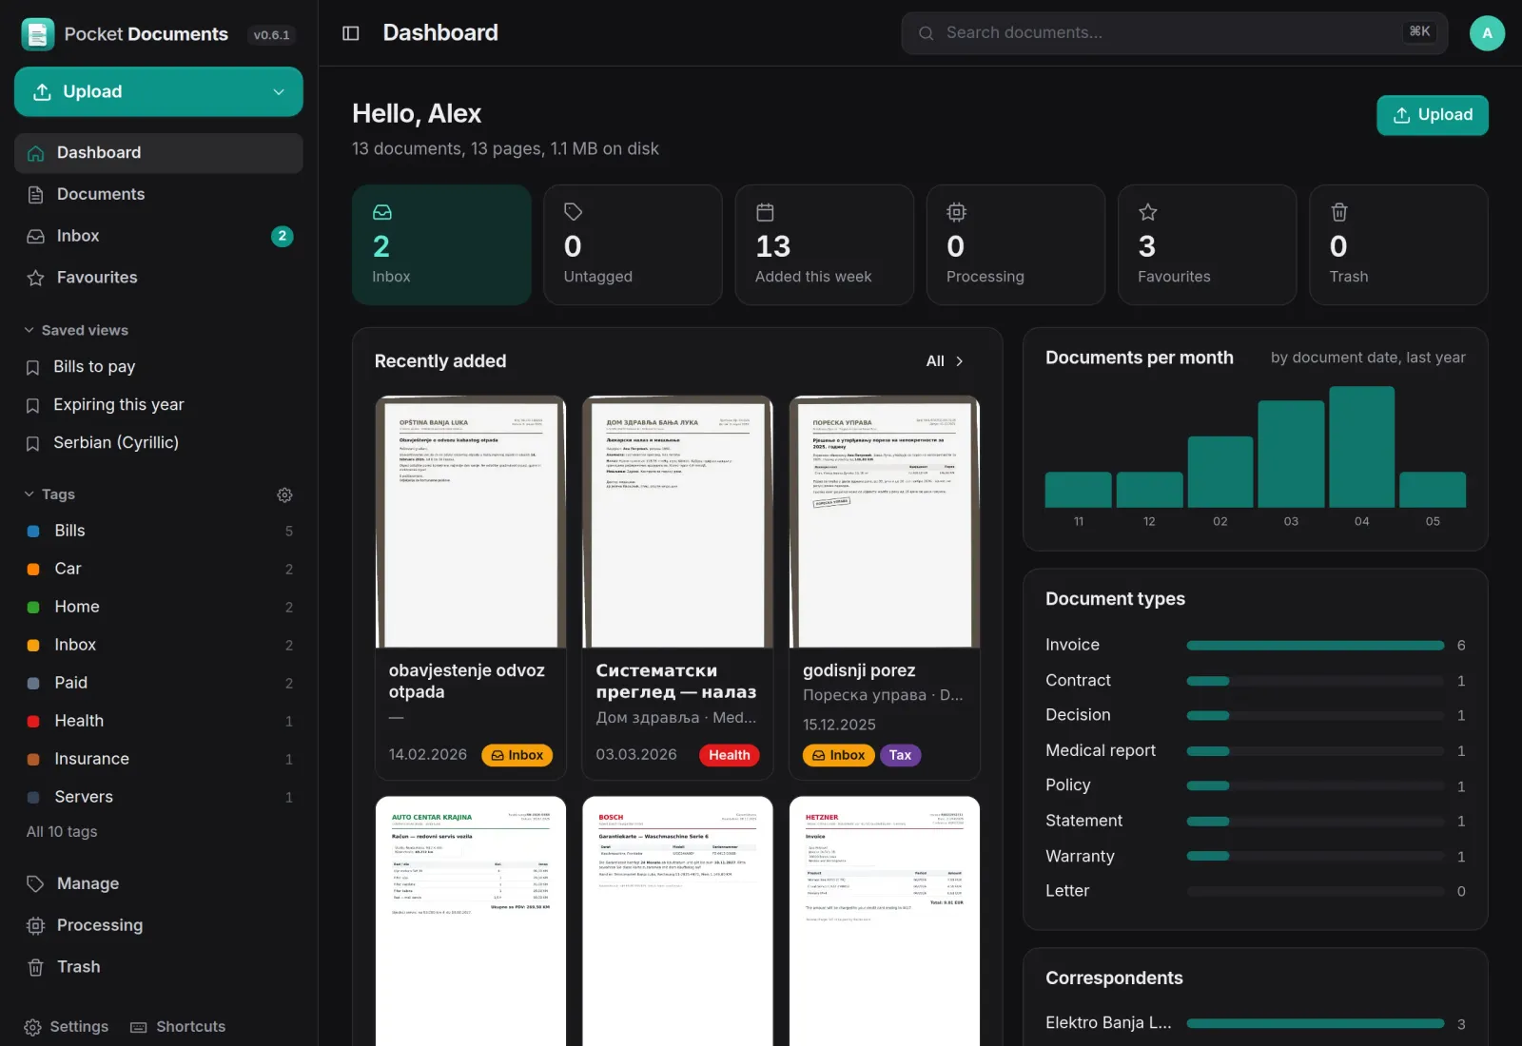
Task: Open Added this week card
Action: (x=824, y=244)
